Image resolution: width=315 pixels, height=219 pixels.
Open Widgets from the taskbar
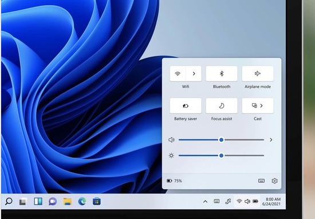pyautogui.click(x=38, y=201)
